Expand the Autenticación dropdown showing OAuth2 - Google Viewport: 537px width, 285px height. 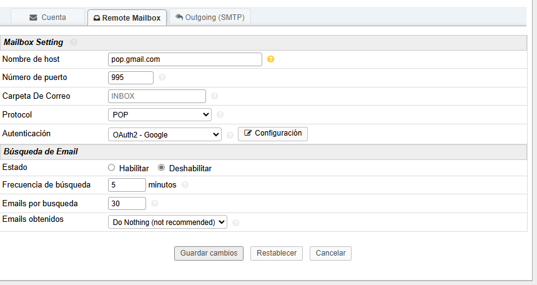(165, 134)
